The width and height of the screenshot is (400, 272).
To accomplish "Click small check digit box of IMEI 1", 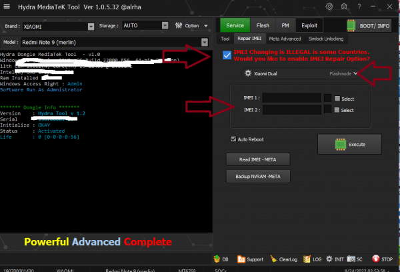I will click(x=327, y=98).
